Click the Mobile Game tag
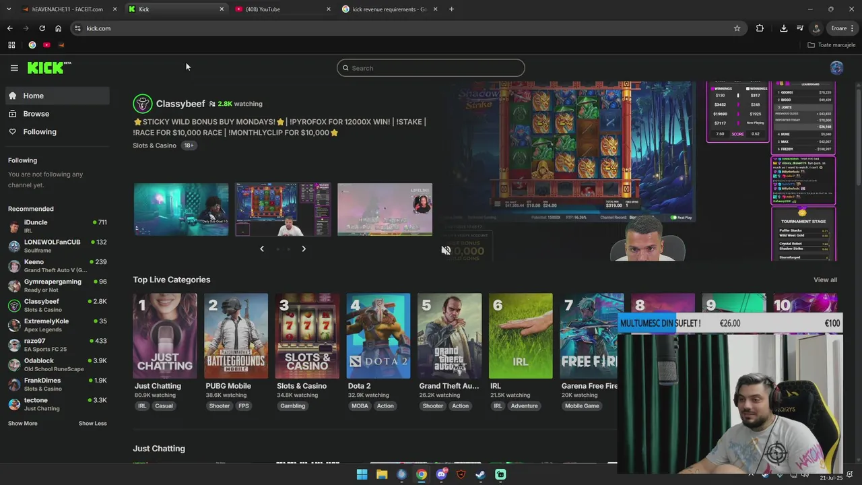Screen dimensions: 862x485 point(582,406)
